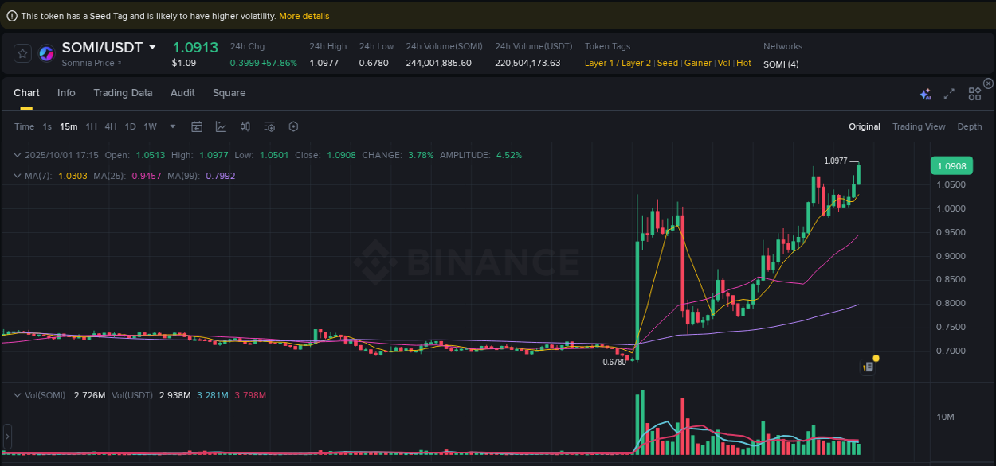Switch to the Trading Data tab

[x=123, y=93]
